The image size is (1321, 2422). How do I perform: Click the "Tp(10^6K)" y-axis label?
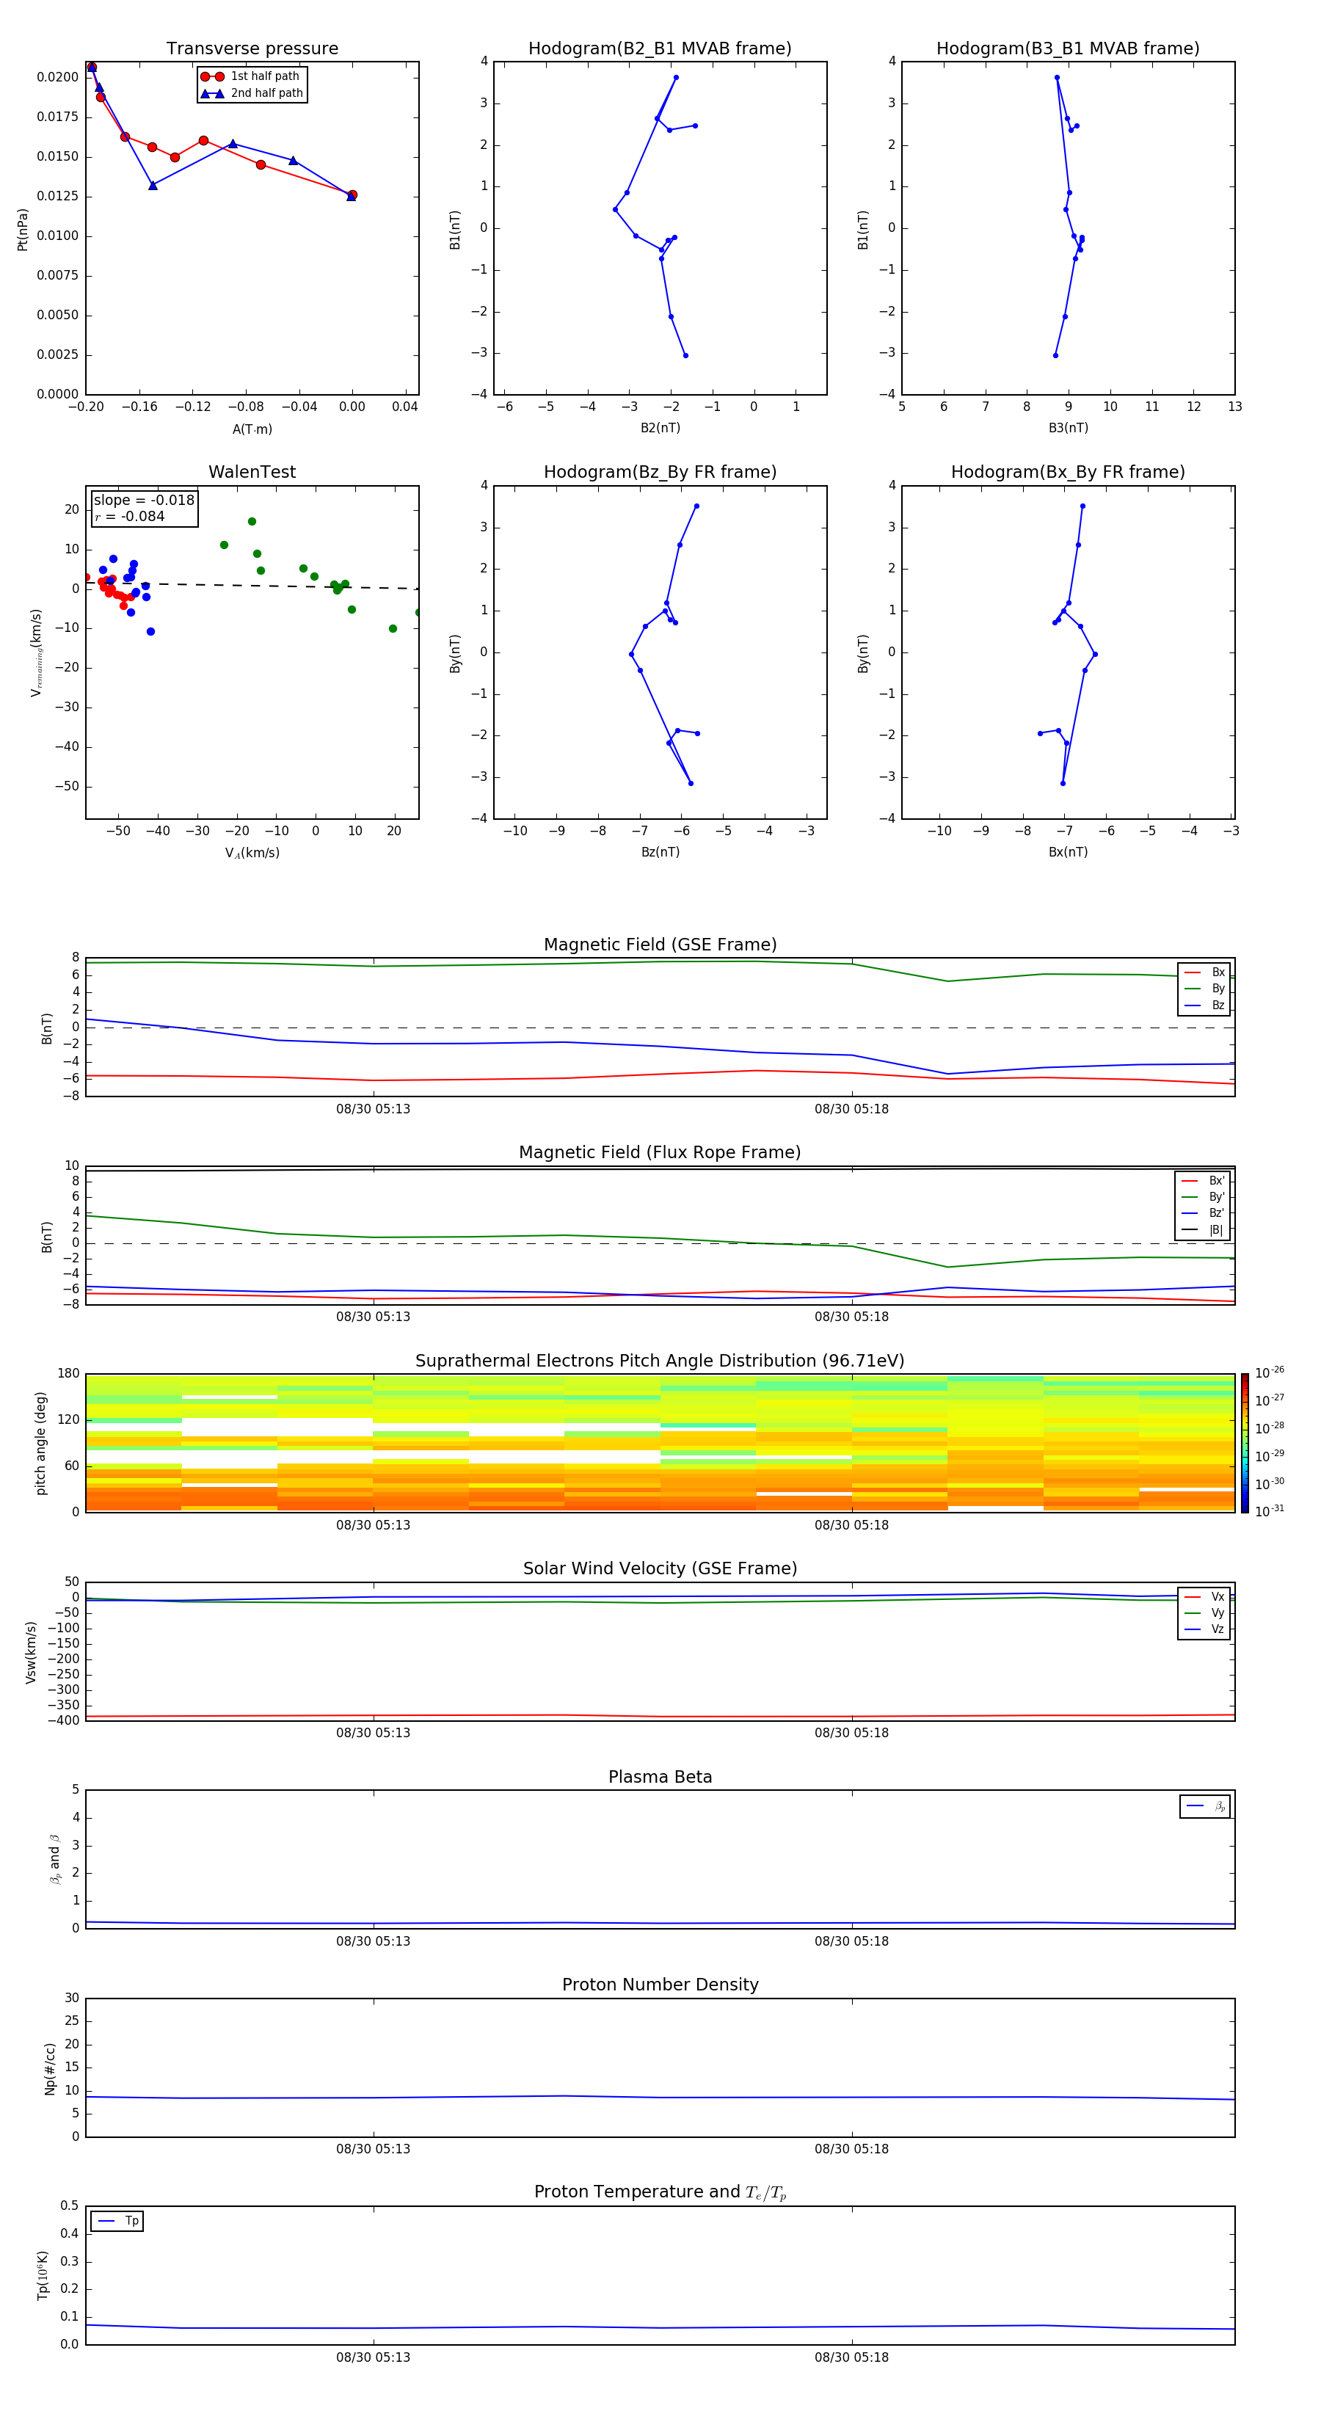click(43, 2275)
